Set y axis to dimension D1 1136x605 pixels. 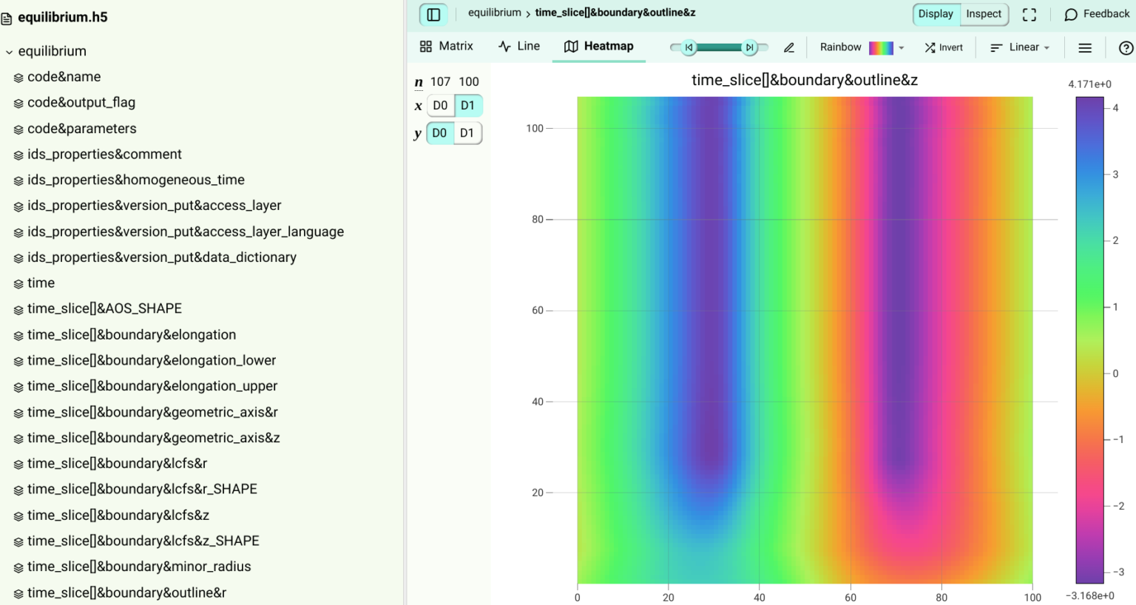(467, 133)
